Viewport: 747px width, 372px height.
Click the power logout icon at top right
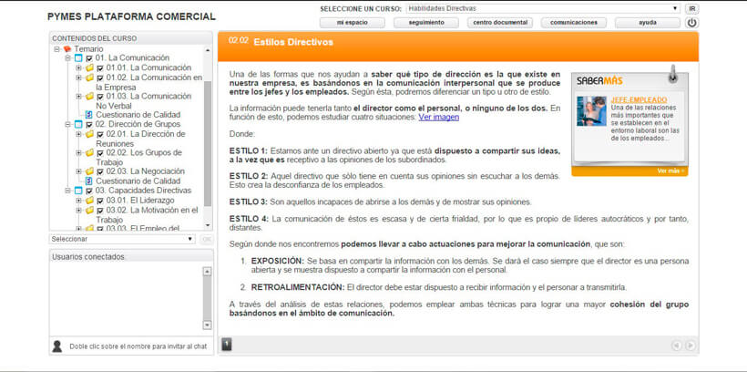tap(691, 23)
